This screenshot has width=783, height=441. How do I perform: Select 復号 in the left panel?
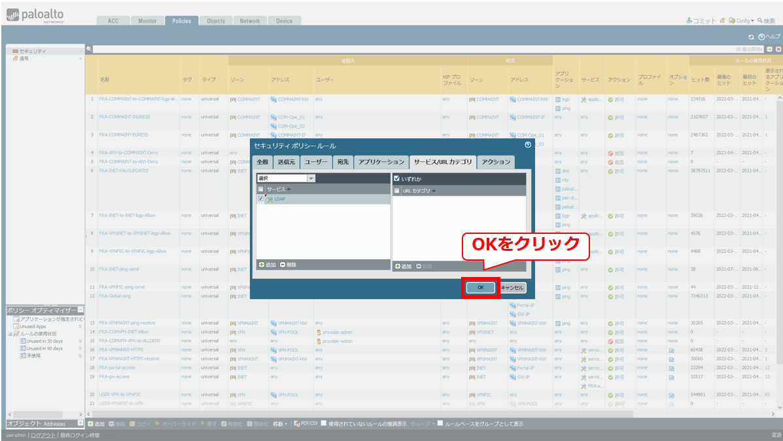point(24,58)
